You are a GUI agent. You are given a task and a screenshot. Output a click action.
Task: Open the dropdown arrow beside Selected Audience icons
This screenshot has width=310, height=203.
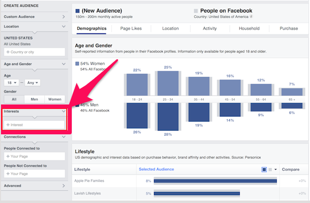(276, 170)
